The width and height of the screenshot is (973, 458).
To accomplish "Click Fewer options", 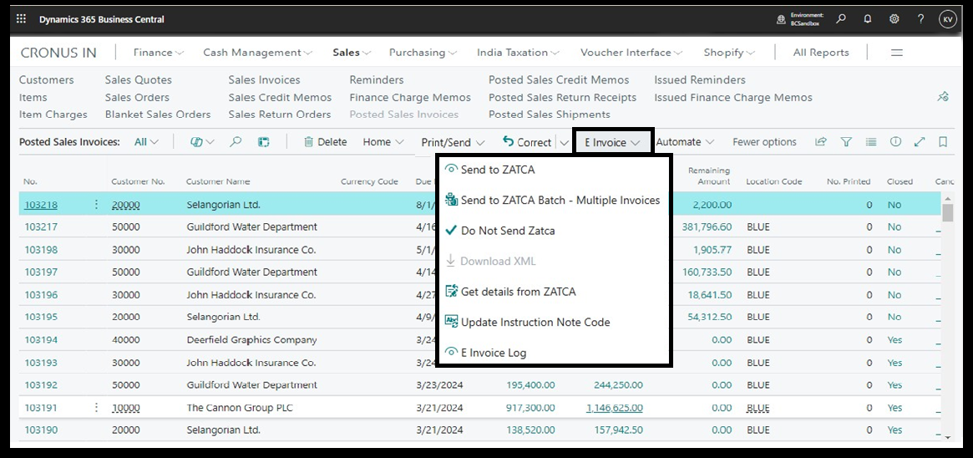I will [764, 142].
